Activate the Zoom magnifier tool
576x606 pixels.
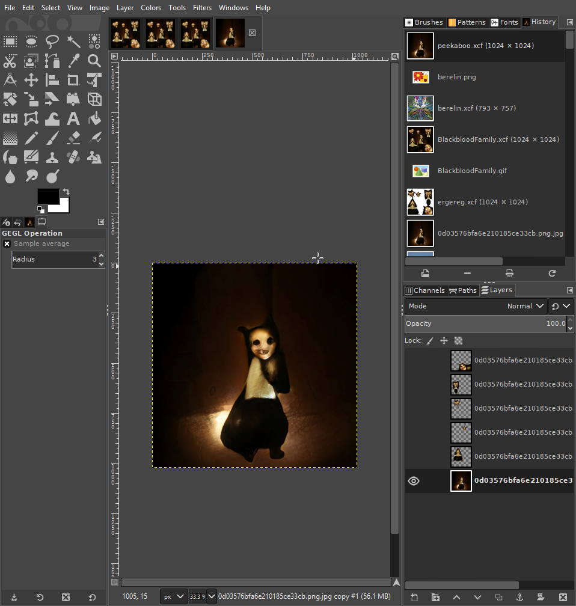coord(94,61)
